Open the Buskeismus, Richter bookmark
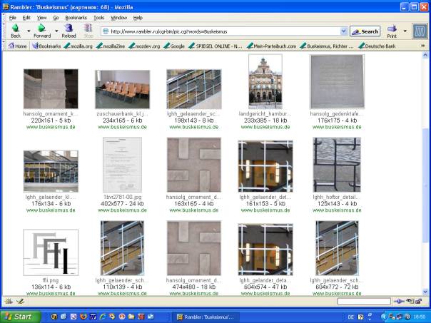The width and height of the screenshot is (431, 323). coord(327,46)
